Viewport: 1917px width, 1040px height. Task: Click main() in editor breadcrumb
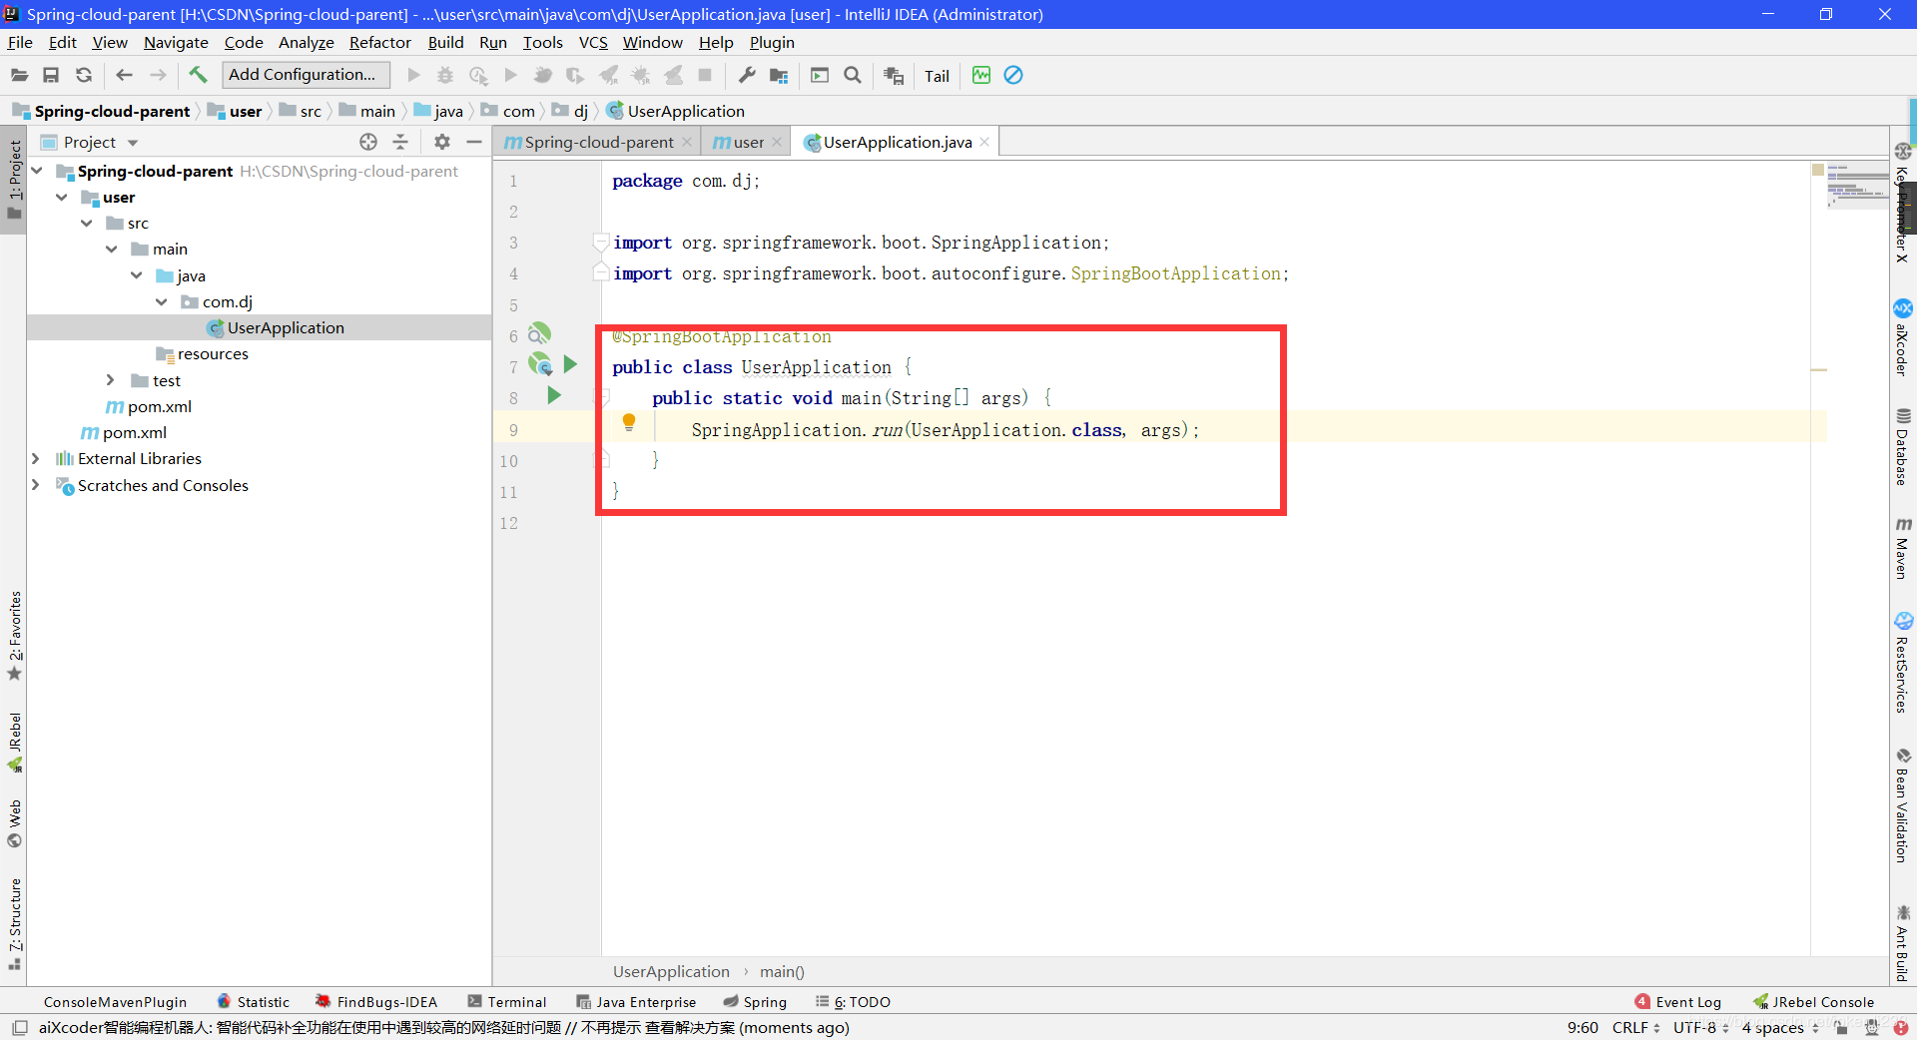[782, 971]
